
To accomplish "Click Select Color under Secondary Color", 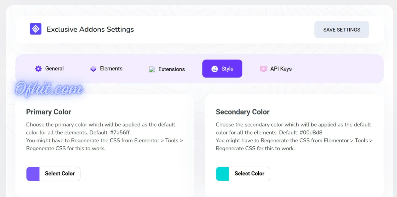I will [x=249, y=174].
